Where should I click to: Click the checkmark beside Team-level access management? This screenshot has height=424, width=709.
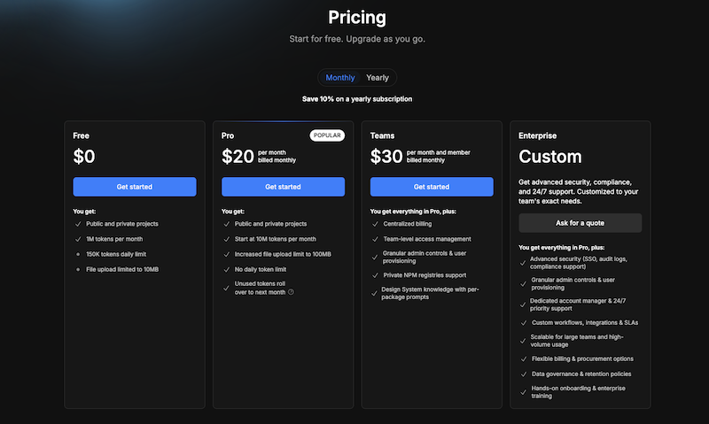point(375,239)
